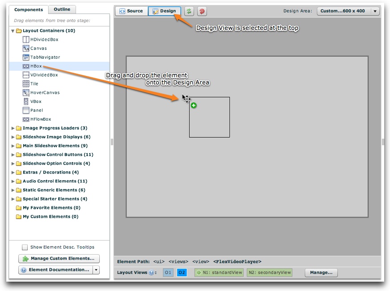
Task: Click the red revert toolbar icon
Action: click(x=202, y=11)
